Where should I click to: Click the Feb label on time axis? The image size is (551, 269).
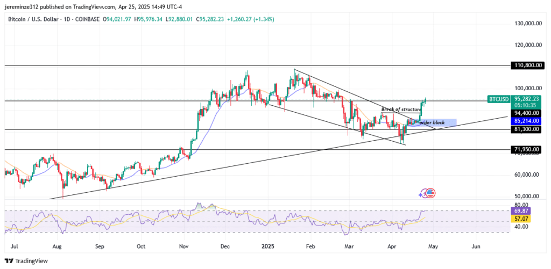[310, 246]
